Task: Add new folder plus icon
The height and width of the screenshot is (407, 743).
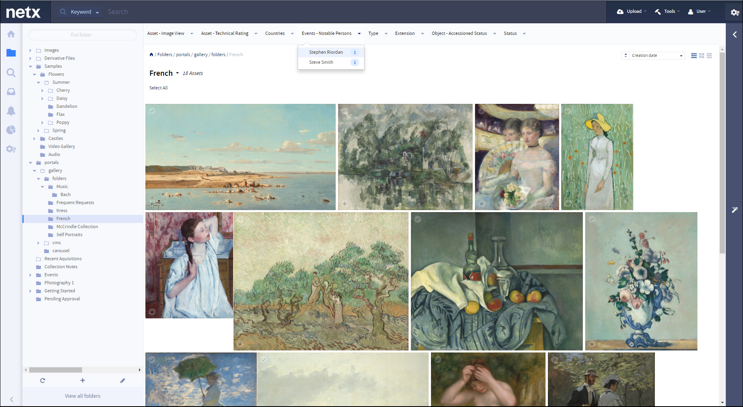Action: point(83,381)
